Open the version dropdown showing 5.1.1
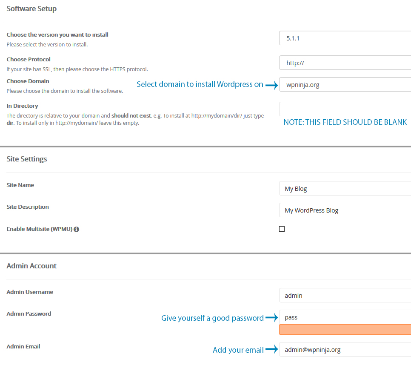The width and height of the screenshot is (411, 374). 345,38
